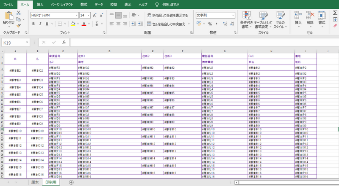Screen dimensions: 339x186
Task: Switch to ページレイアウト tab
Action: (x=62, y=5)
